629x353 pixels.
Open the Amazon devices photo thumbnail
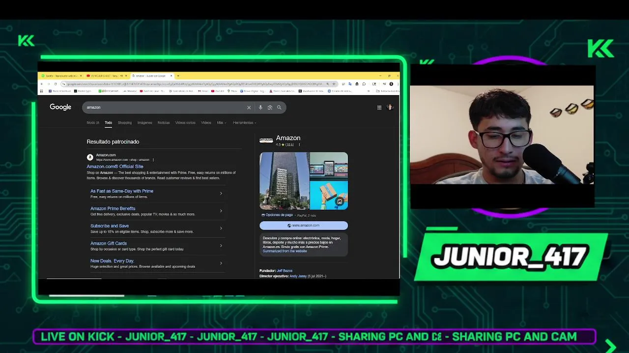329,166
